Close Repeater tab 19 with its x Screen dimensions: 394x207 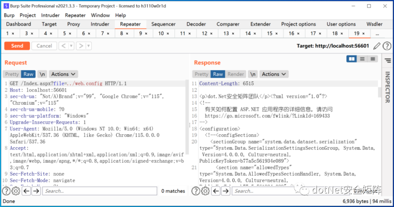pos(363,34)
